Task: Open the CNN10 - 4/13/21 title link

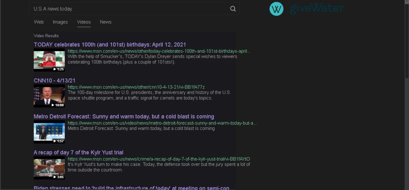Action: pyautogui.click(x=54, y=81)
